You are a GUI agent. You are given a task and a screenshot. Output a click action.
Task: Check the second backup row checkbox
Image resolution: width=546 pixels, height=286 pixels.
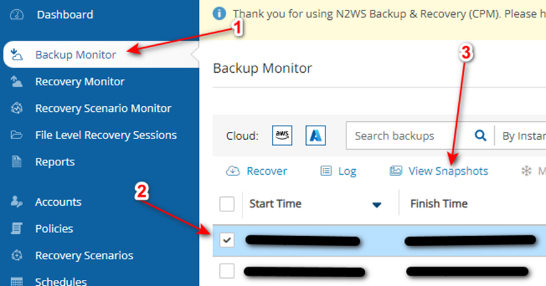227,271
